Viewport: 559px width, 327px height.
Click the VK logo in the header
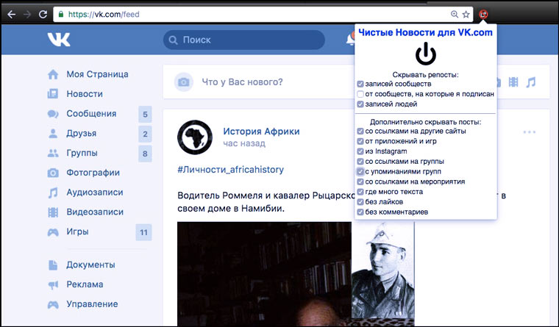(59, 39)
